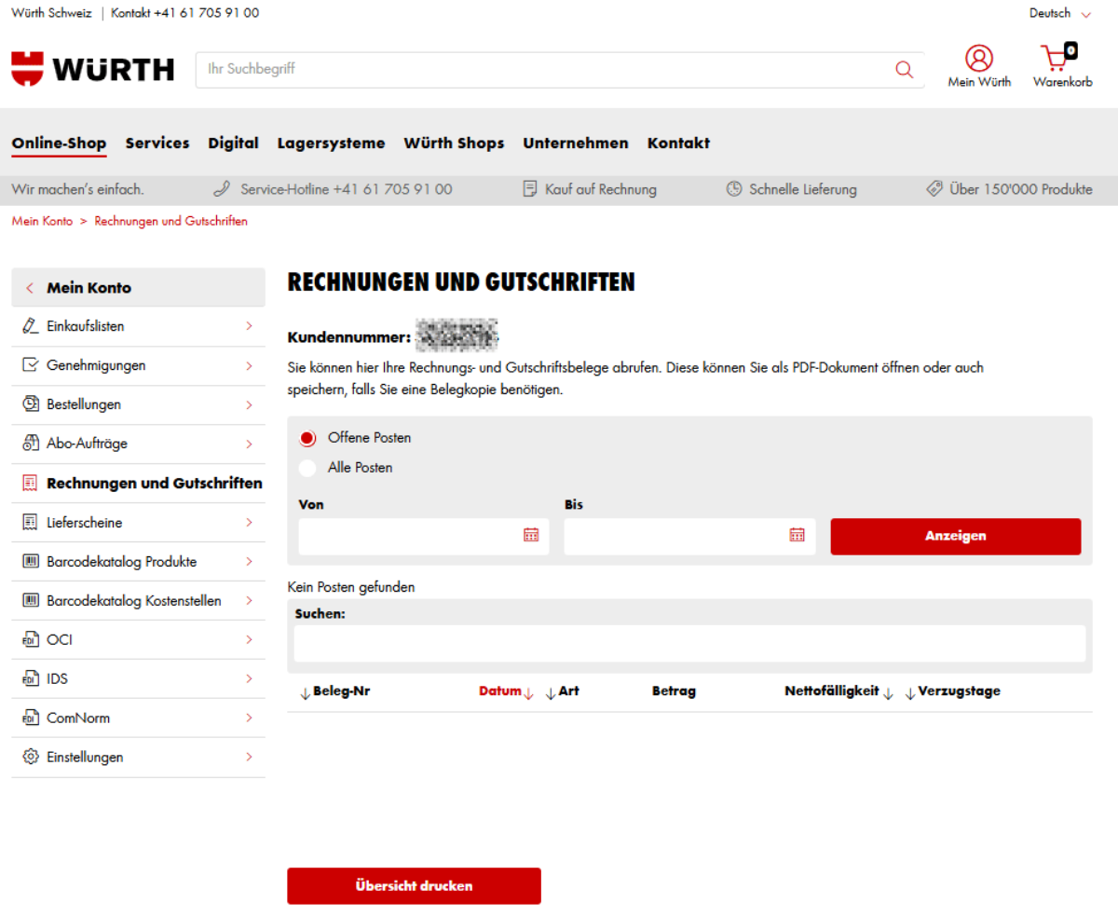Follow the Rechnungen und Gutschriften breadcrumb link
The height and width of the screenshot is (916, 1118).
click(x=171, y=222)
